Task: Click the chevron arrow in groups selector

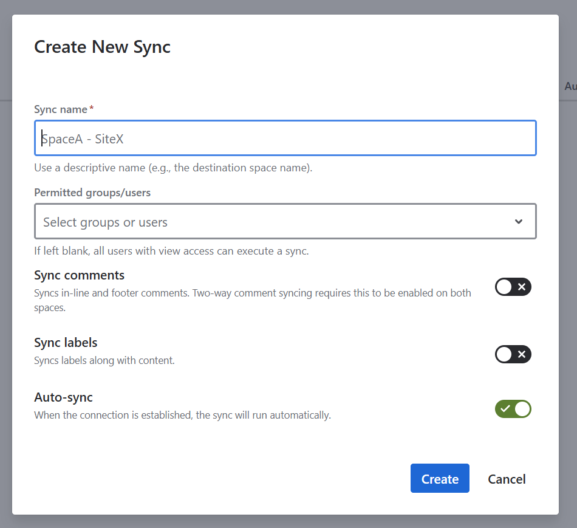Action: tap(518, 222)
